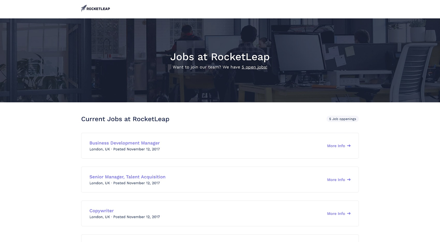Screen dimensions: 440x242
Task: Open Senior Manager, Talent Acquisition job title
Action: (x=127, y=177)
